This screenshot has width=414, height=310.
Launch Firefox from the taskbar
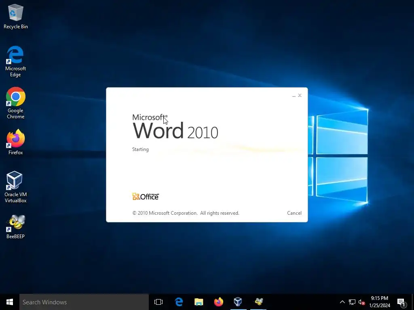click(219, 302)
